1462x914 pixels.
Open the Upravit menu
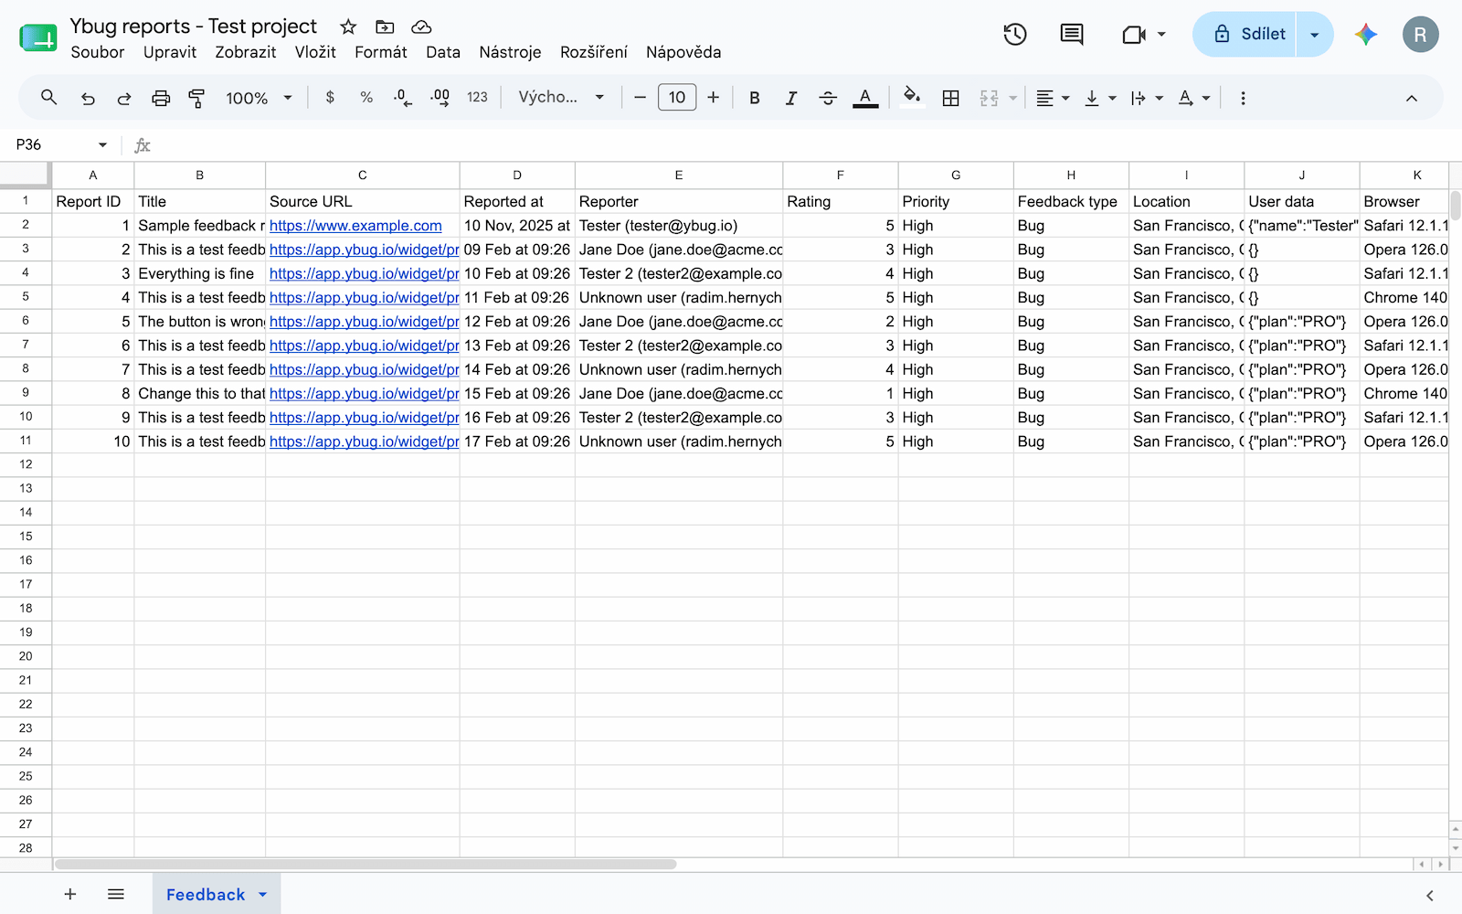[170, 52]
